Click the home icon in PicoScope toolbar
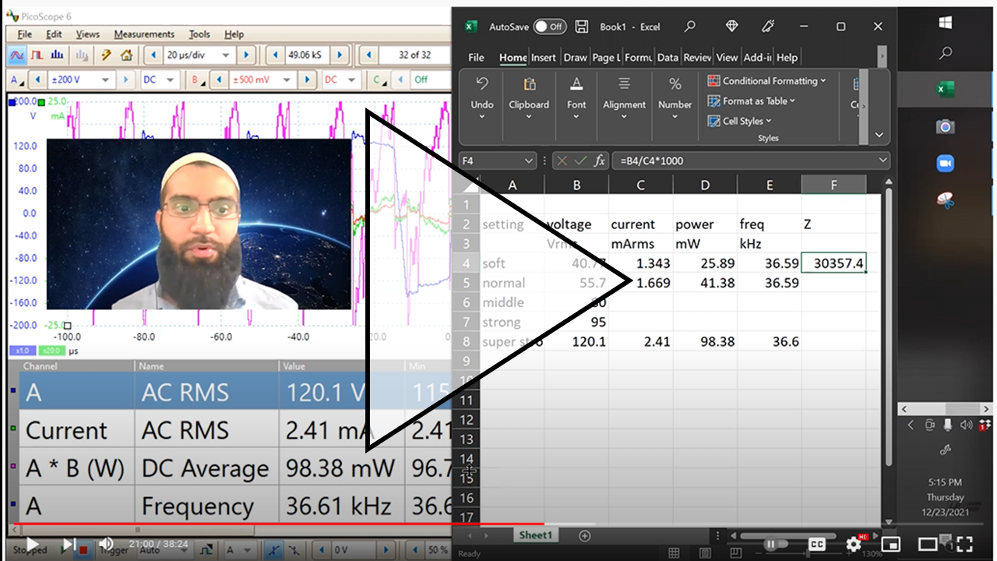This screenshot has width=997, height=561. point(126,55)
